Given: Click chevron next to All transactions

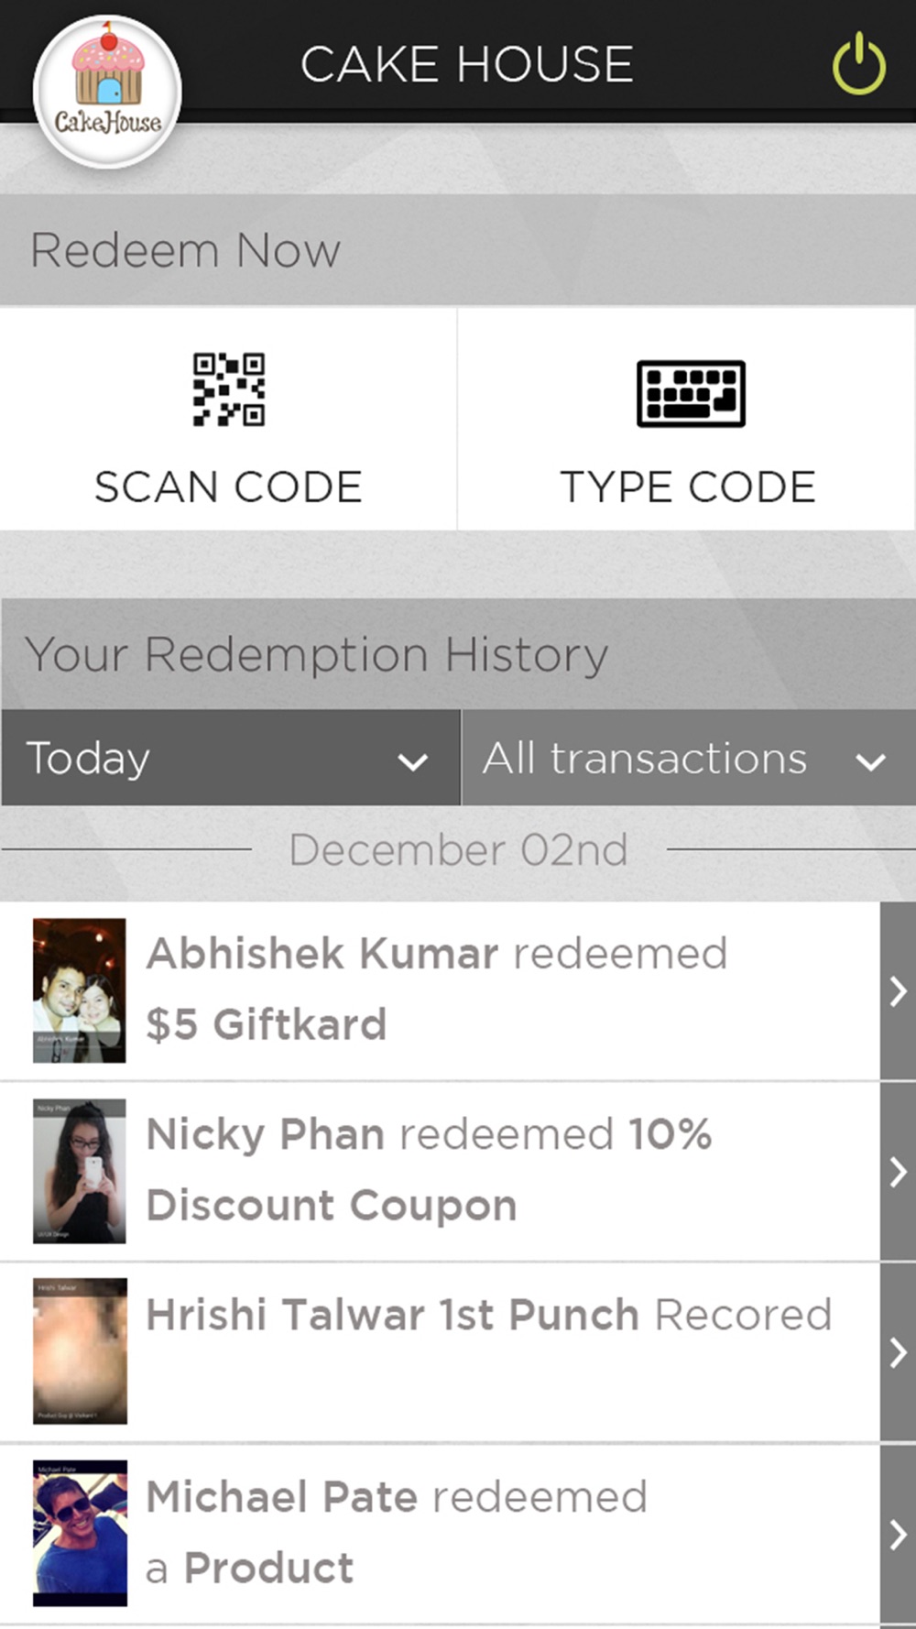Looking at the screenshot, I should 870,761.
